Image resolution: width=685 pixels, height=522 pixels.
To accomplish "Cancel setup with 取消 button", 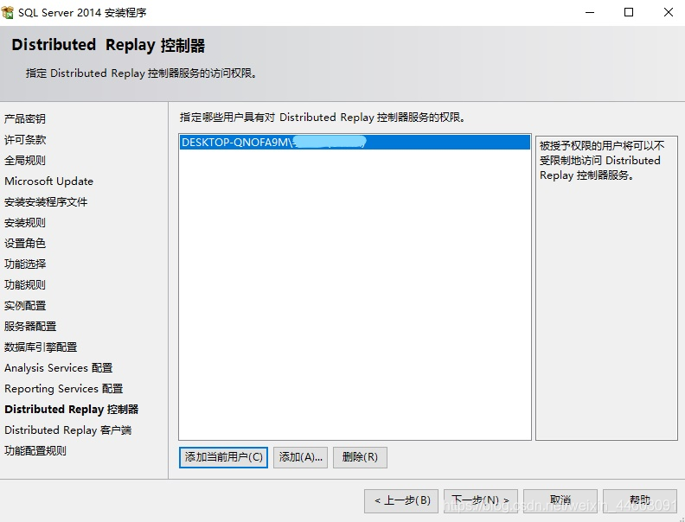I will (560, 500).
